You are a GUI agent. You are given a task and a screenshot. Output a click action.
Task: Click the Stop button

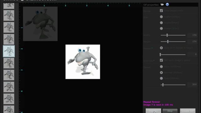[x=170, y=111]
